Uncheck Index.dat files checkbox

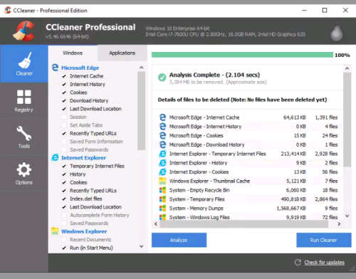[x=64, y=199]
